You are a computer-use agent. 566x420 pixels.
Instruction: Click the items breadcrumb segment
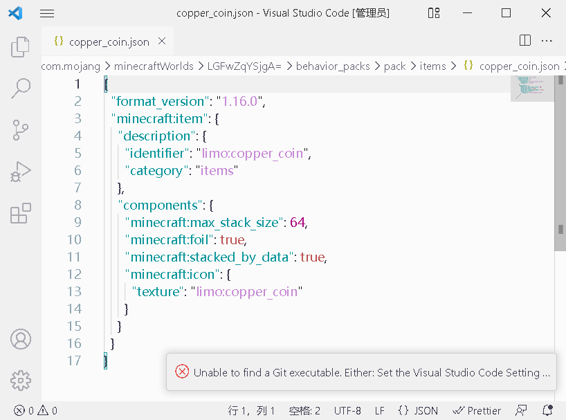point(432,66)
